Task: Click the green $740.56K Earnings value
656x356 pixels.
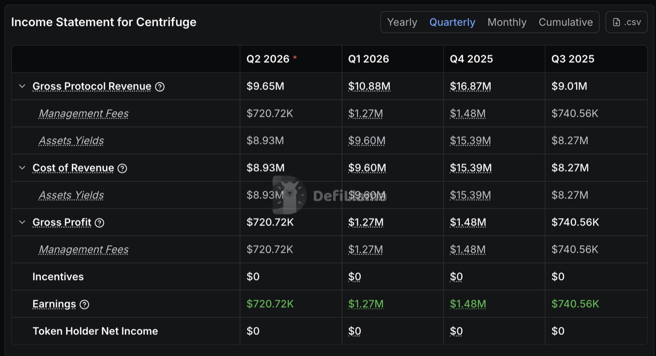Action: (575, 304)
